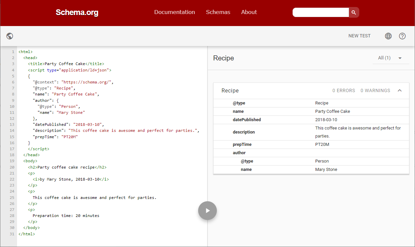Focus the site search input field
415x247 pixels.
[321, 12]
